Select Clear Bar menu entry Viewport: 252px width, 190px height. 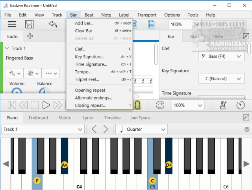[100, 31]
